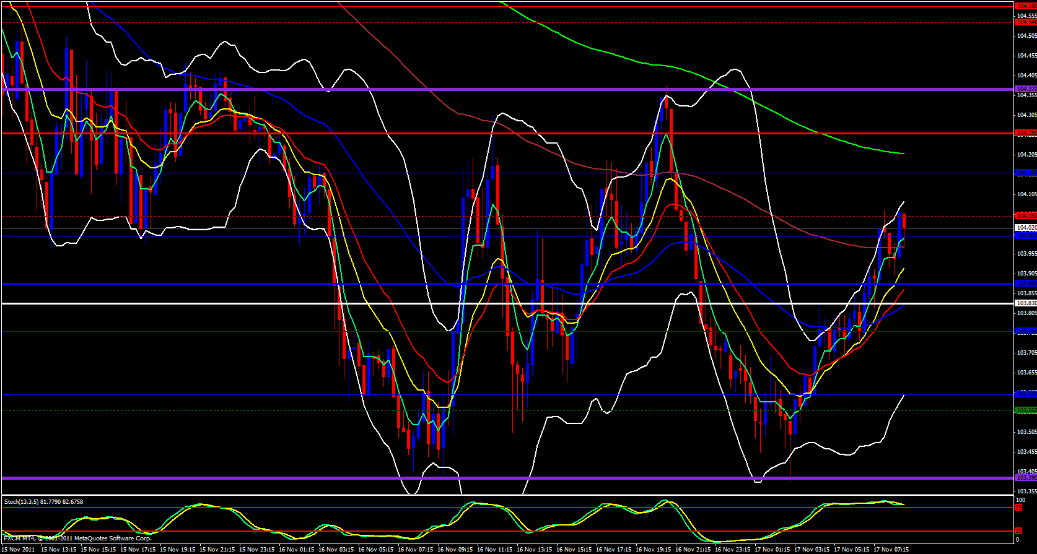Click the purple 103.390 price label
1037x554 pixels.
[1025, 478]
